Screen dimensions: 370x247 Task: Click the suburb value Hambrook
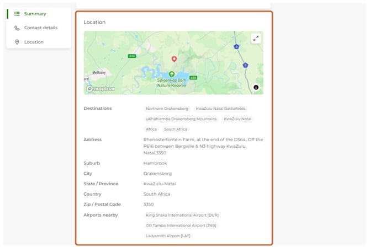point(155,163)
